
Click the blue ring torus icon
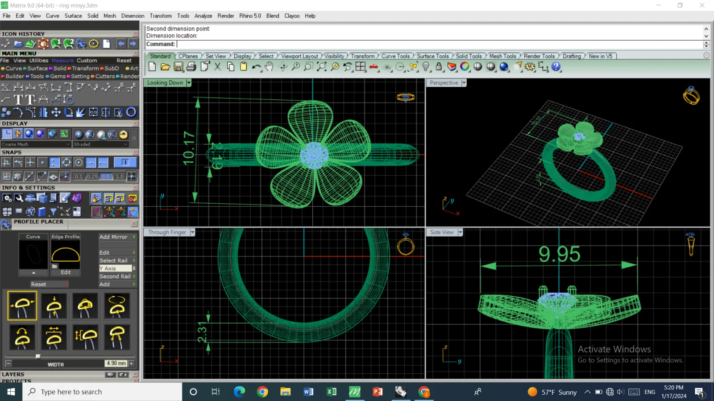click(x=131, y=112)
